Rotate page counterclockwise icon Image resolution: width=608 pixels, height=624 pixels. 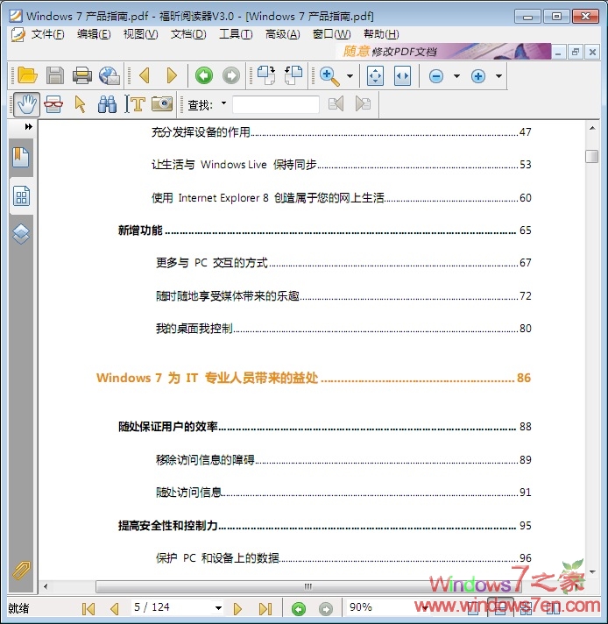(x=293, y=75)
